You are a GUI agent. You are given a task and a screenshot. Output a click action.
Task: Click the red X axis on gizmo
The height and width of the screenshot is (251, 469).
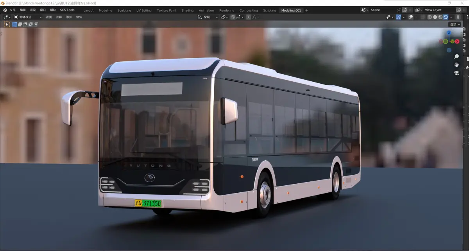(457, 41)
